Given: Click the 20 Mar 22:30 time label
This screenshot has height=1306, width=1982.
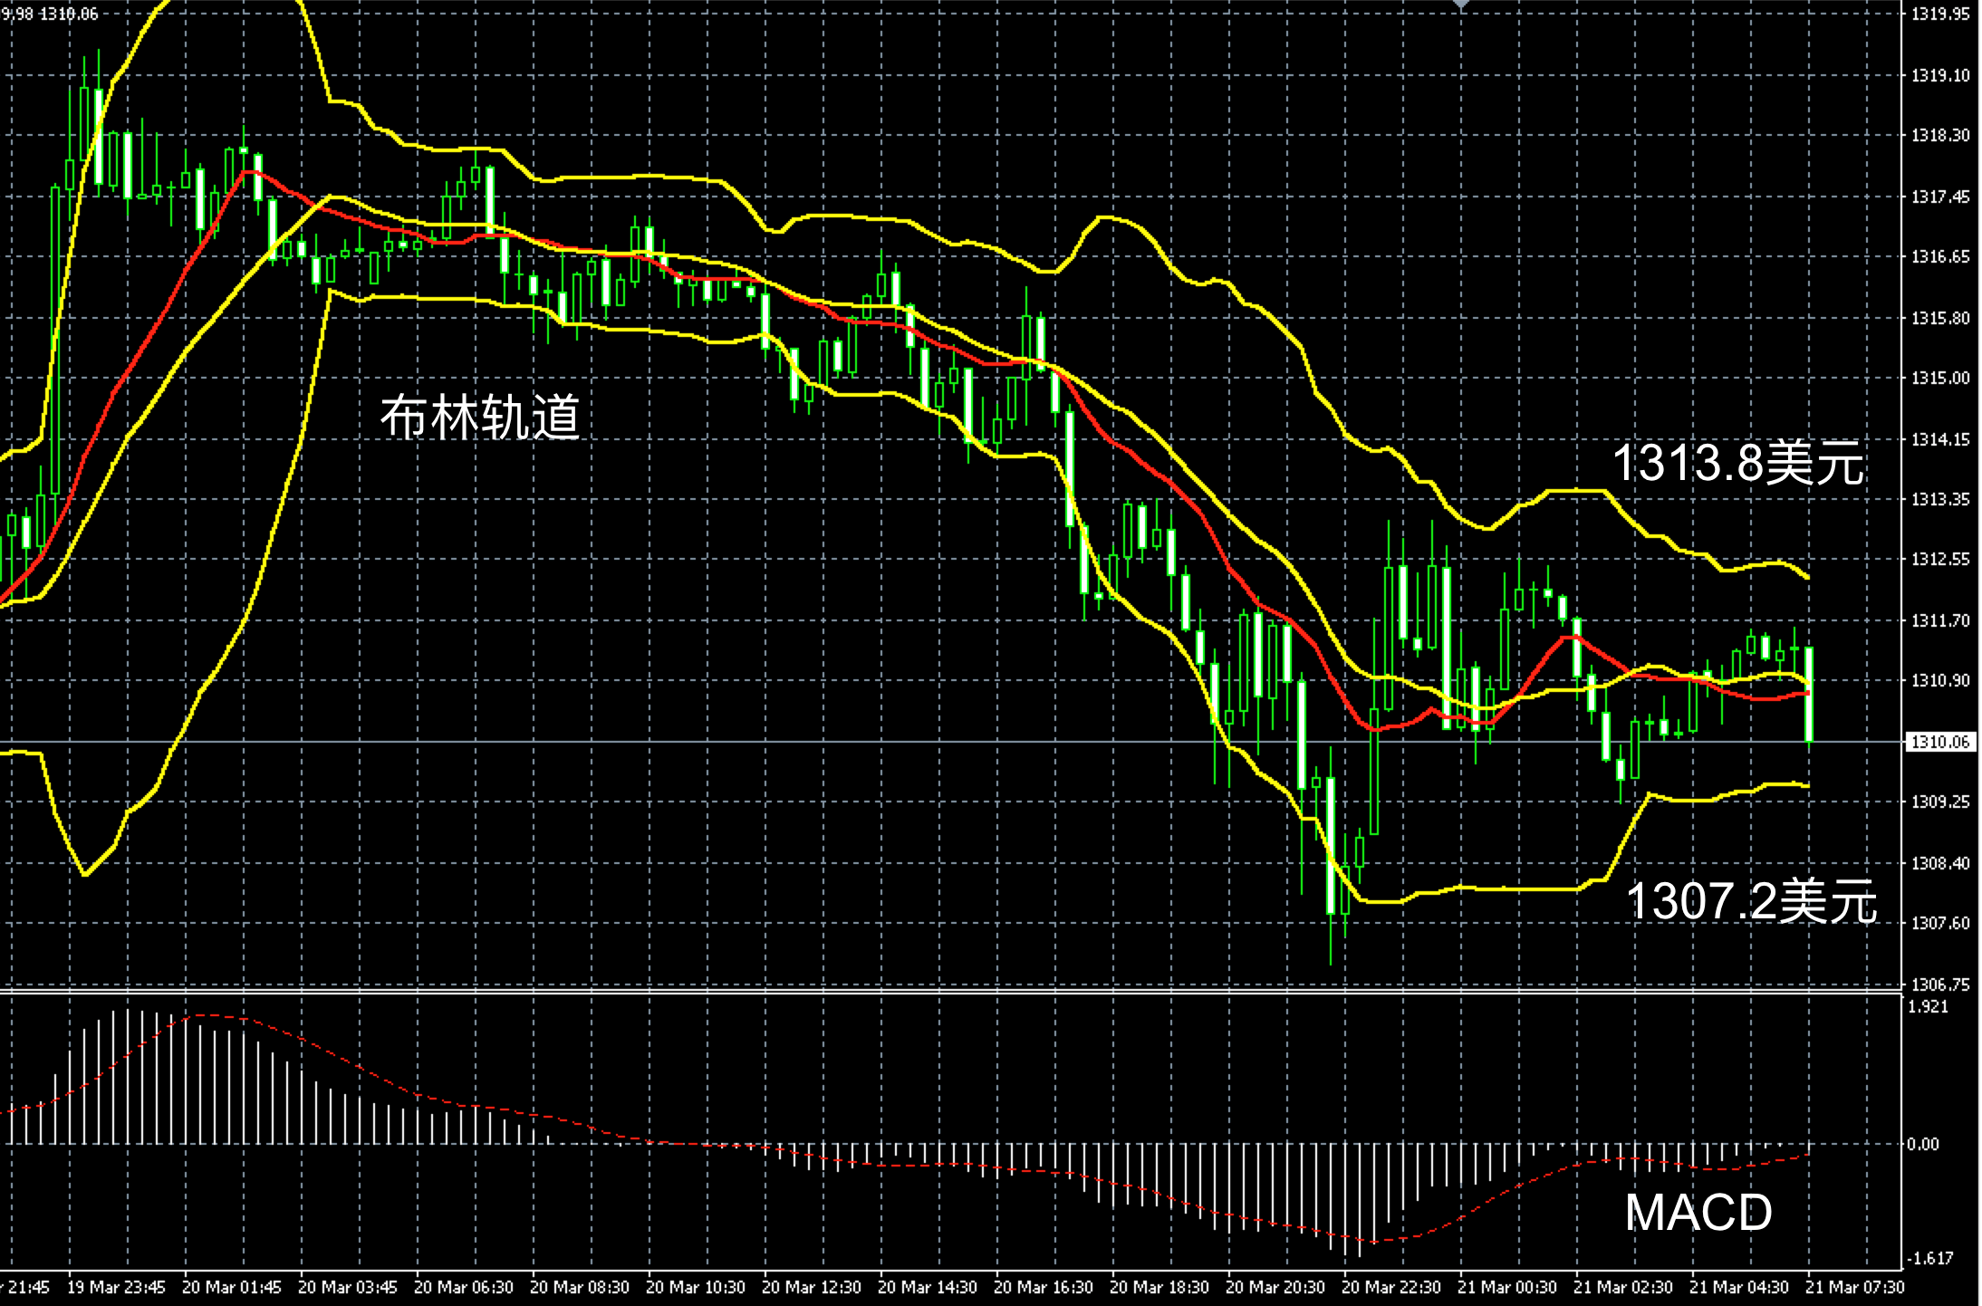Looking at the screenshot, I should 1391,1287.
